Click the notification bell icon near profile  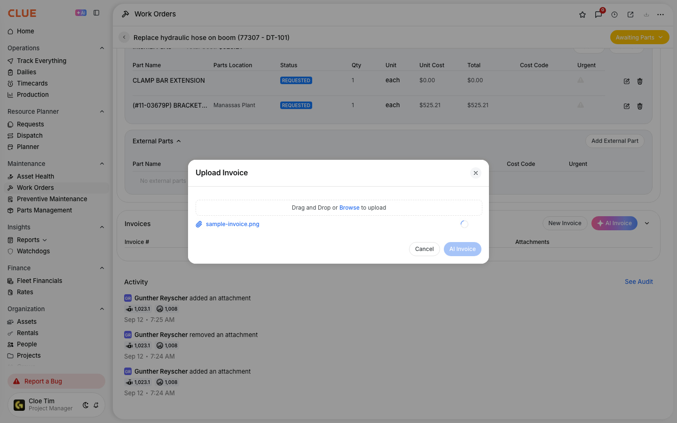pos(96,405)
